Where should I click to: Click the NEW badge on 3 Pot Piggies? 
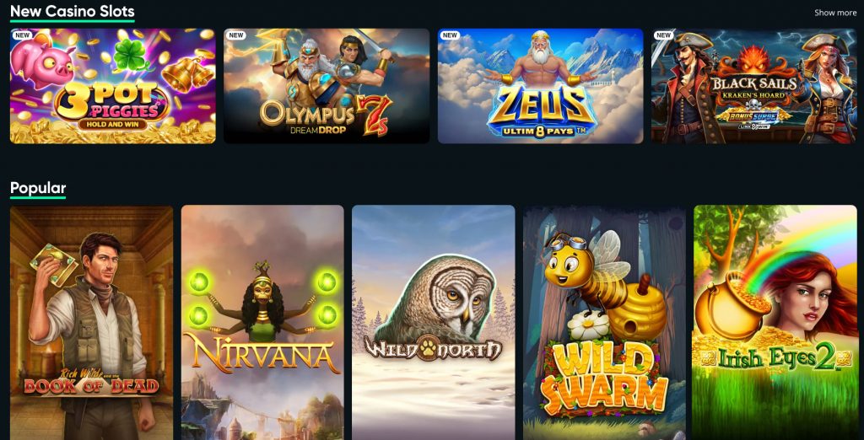(23, 35)
